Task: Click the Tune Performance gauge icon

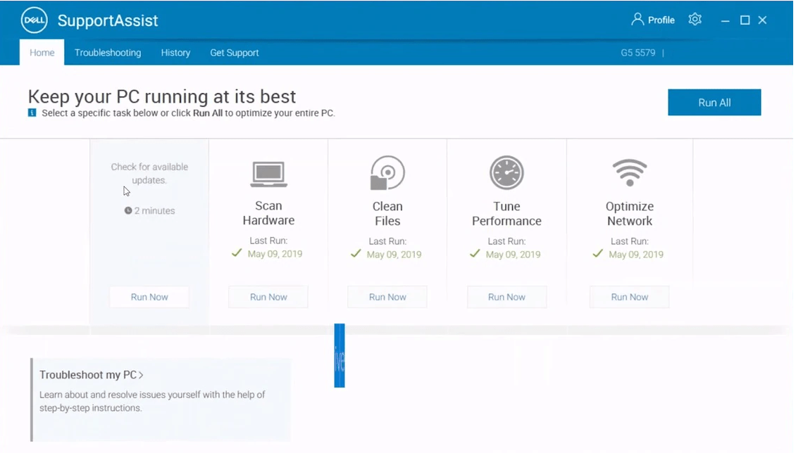Action: 506,173
